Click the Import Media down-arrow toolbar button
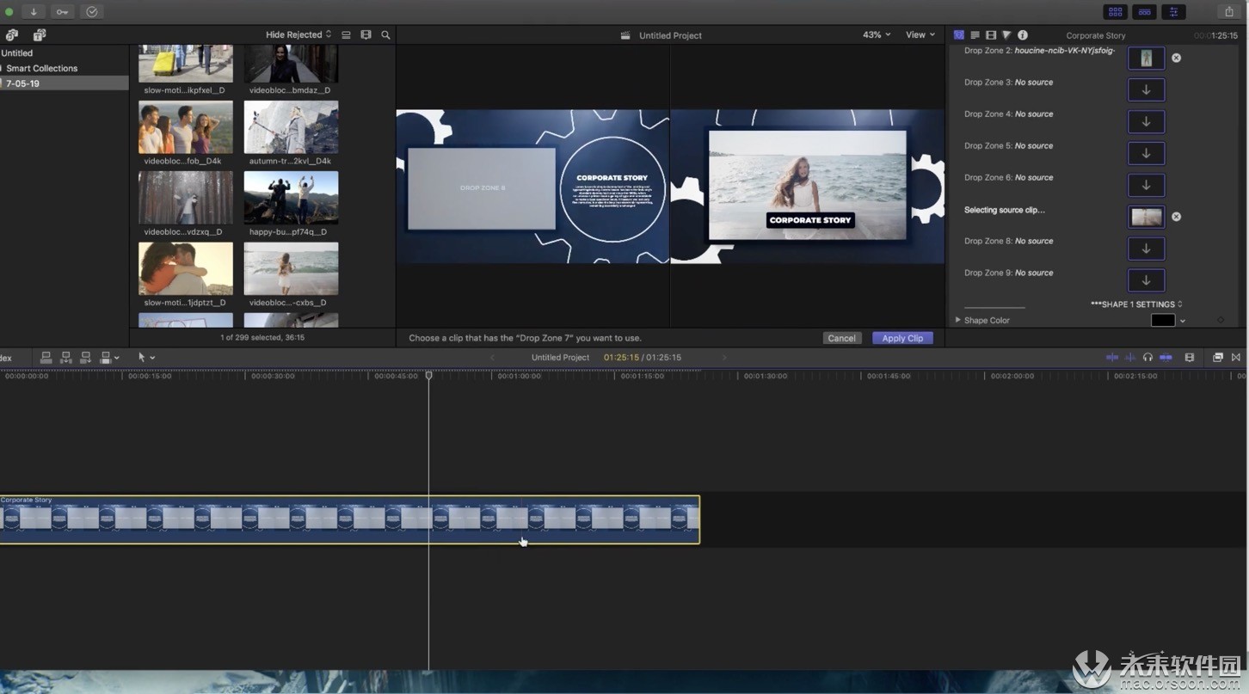 pos(34,11)
